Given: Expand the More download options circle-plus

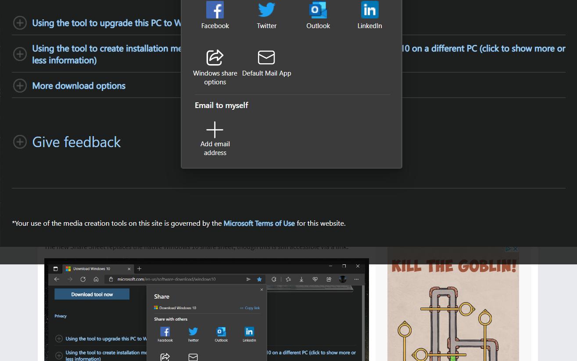Looking at the screenshot, I should [20, 86].
